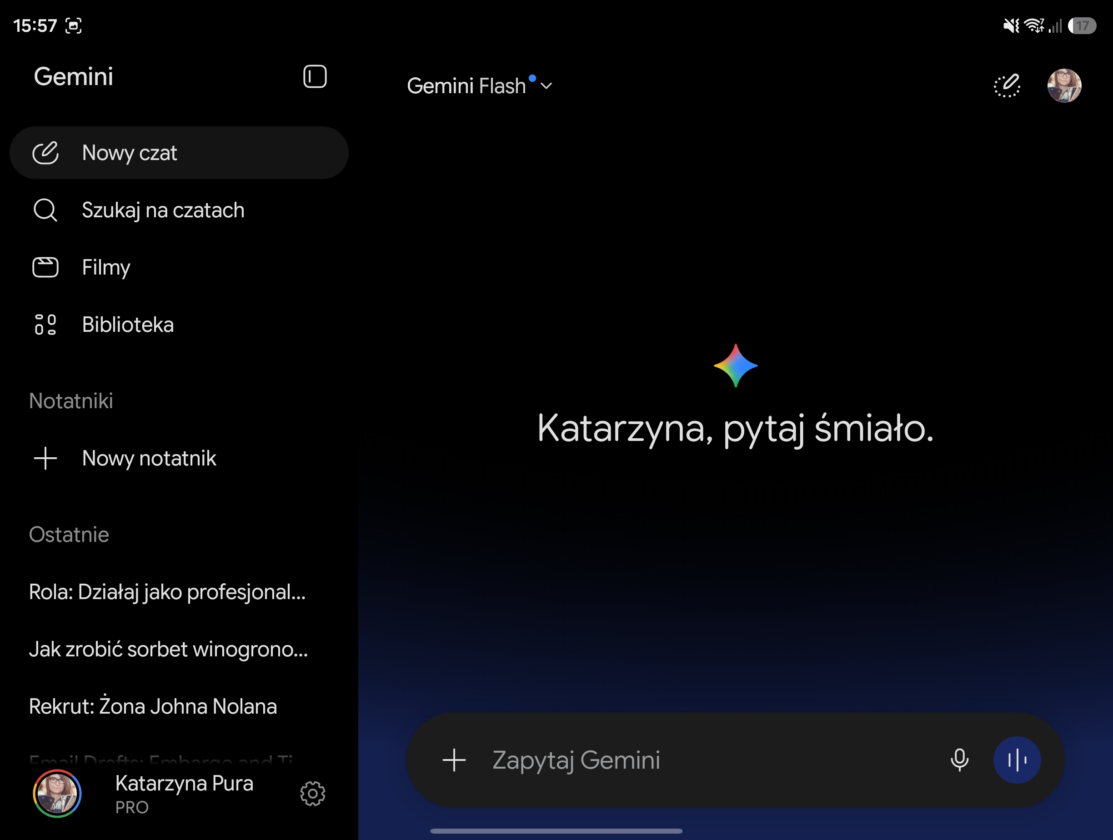Open the Gemini Flash model dropdown
Image resolution: width=1113 pixels, height=840 pixels.
click(480, 85)
